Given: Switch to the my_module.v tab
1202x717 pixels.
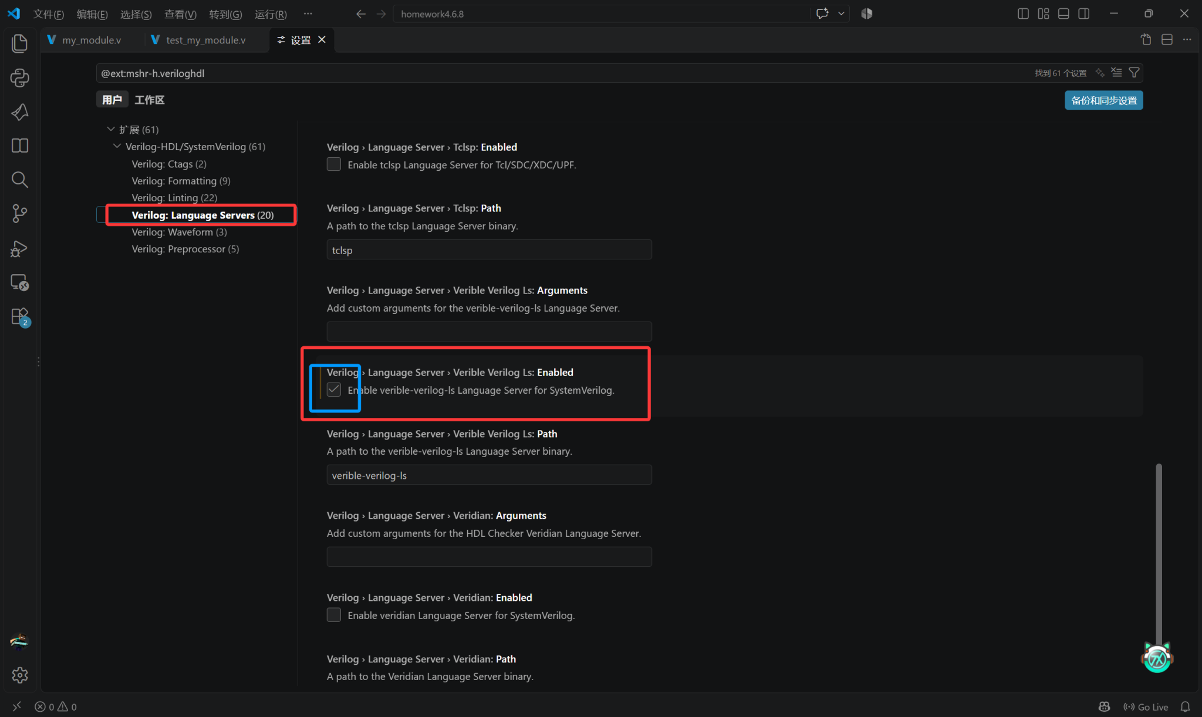Looking at the screenshot, I should coord(92,40).
